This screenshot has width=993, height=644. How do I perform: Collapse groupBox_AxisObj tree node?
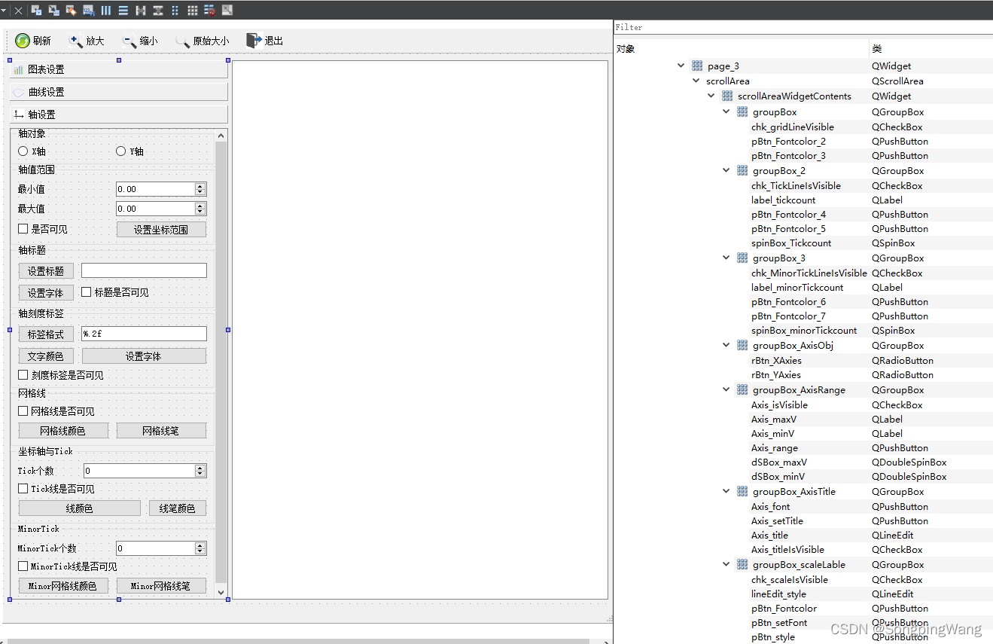726,346
